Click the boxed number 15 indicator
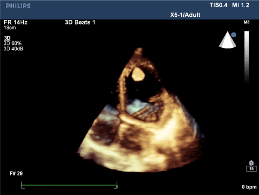 coord(250,169)
